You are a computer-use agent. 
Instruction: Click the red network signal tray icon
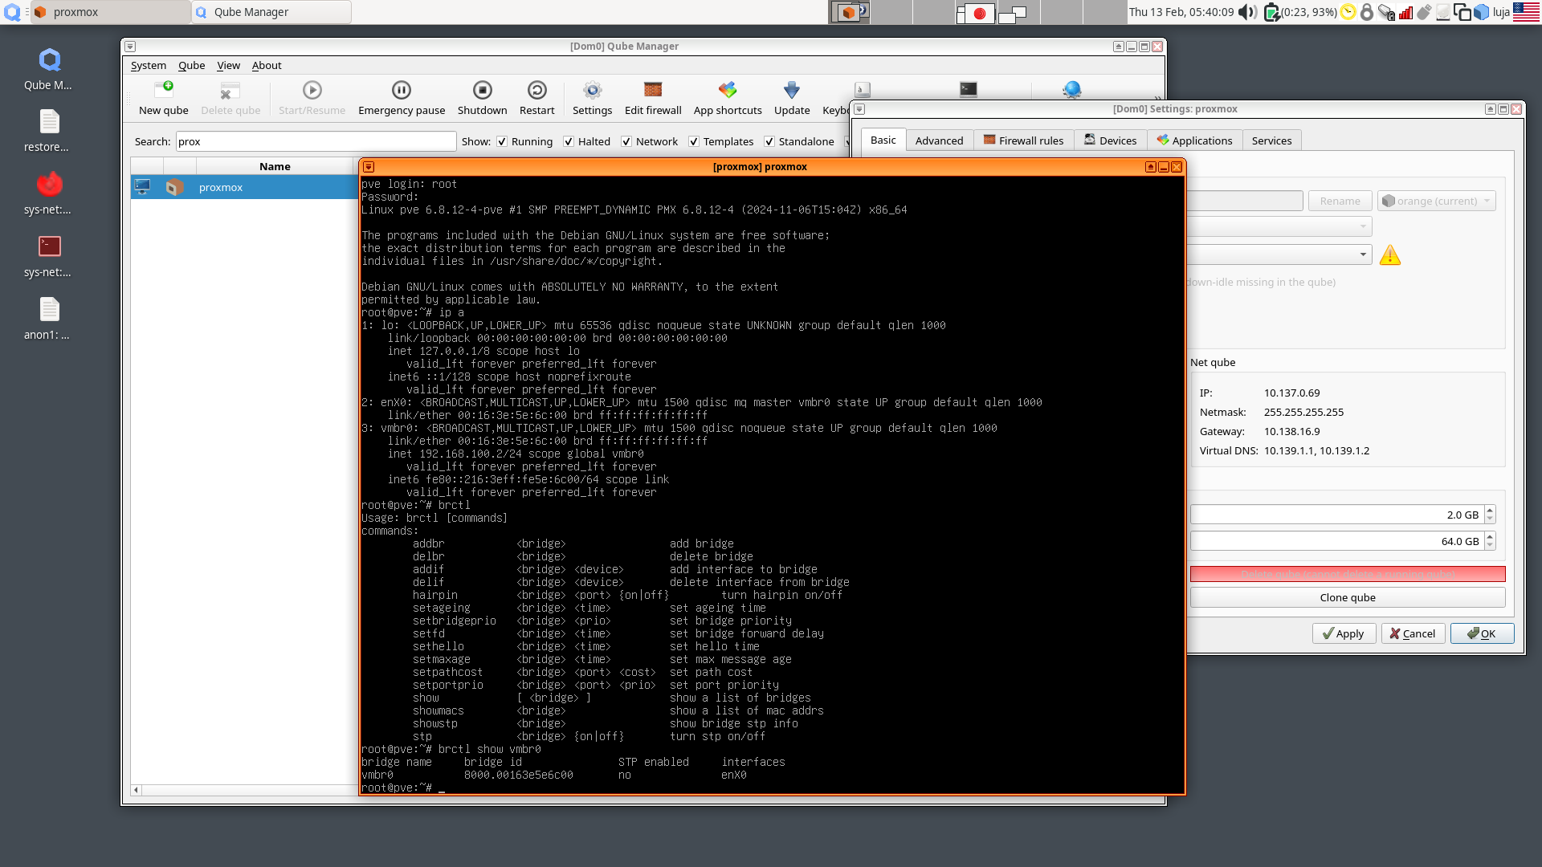[1405, 12]
